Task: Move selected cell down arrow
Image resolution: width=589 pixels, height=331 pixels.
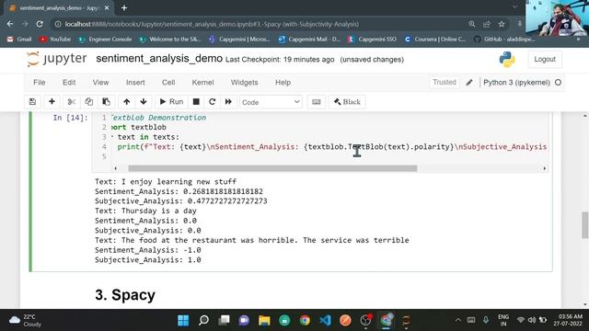Action: click(x=144, y=102)
